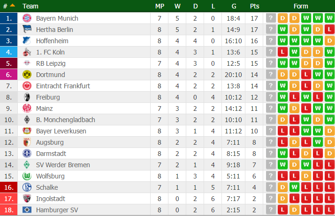Click the Dortmund yellow badge icon
The width and height of the screenshot is (335, 217).
coord(26,75)
